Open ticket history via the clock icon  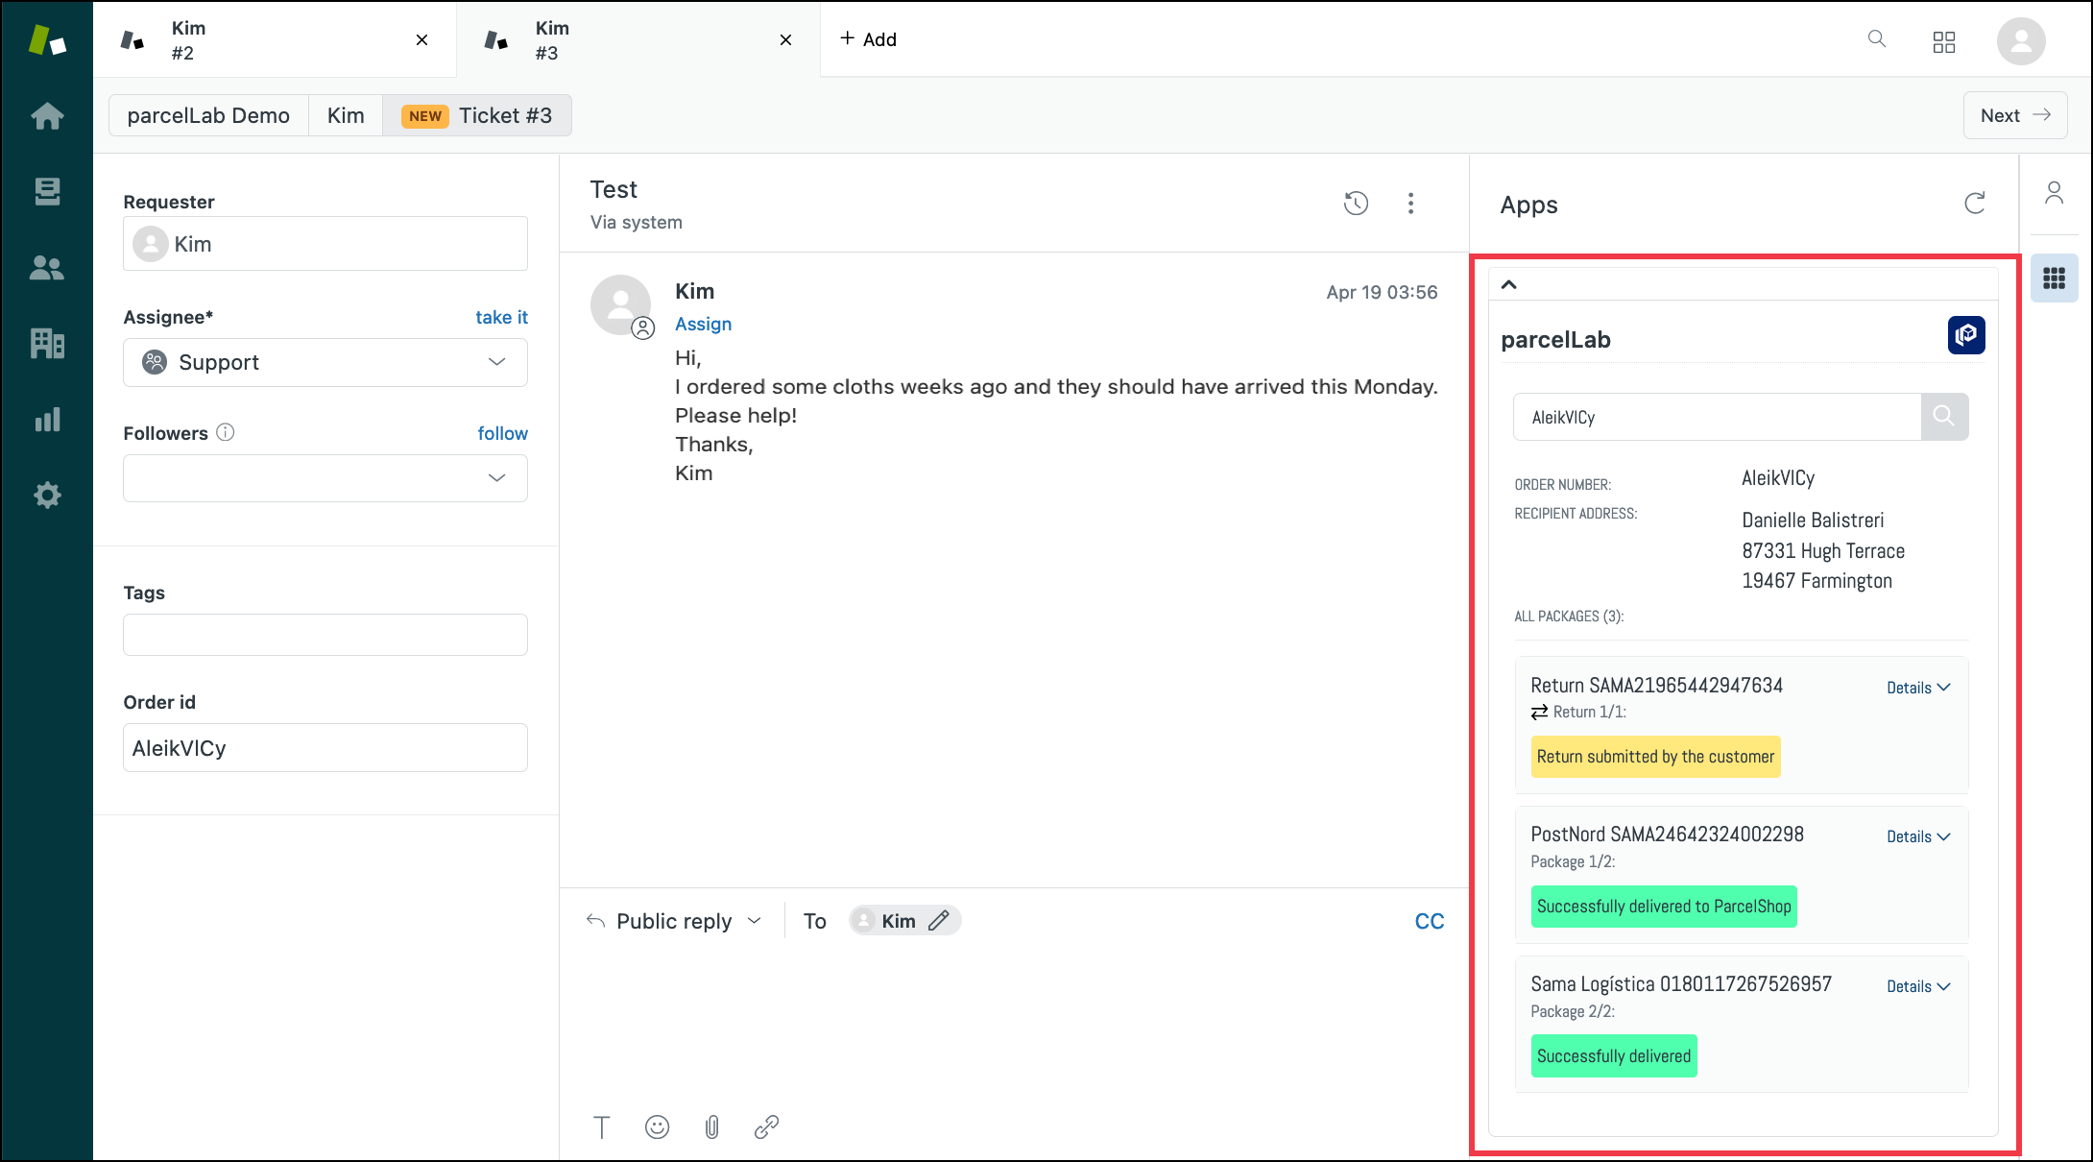pyautogui.click(x=1356, y=204)
